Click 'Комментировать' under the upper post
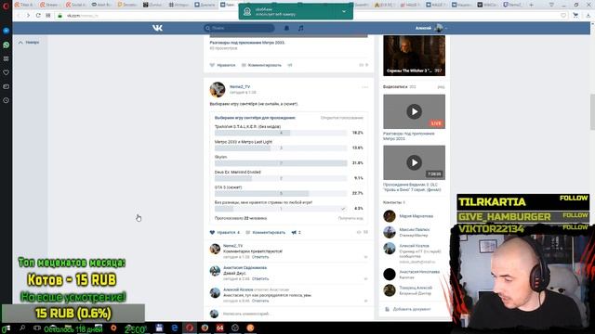Screen dimensions: 595x334 pyautogui.click(x=261, y=65)
